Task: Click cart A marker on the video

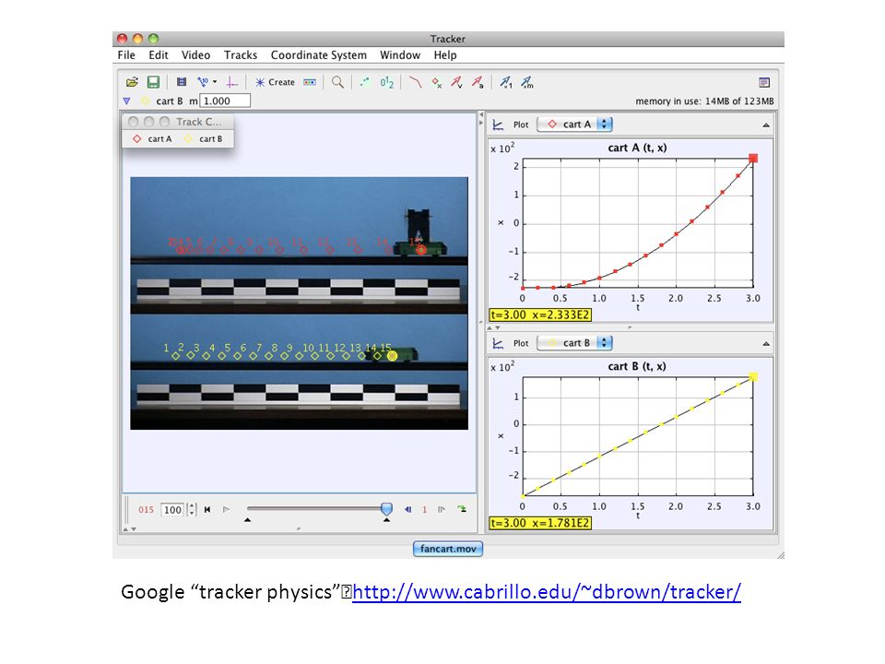Action: (x=421, y=249)
